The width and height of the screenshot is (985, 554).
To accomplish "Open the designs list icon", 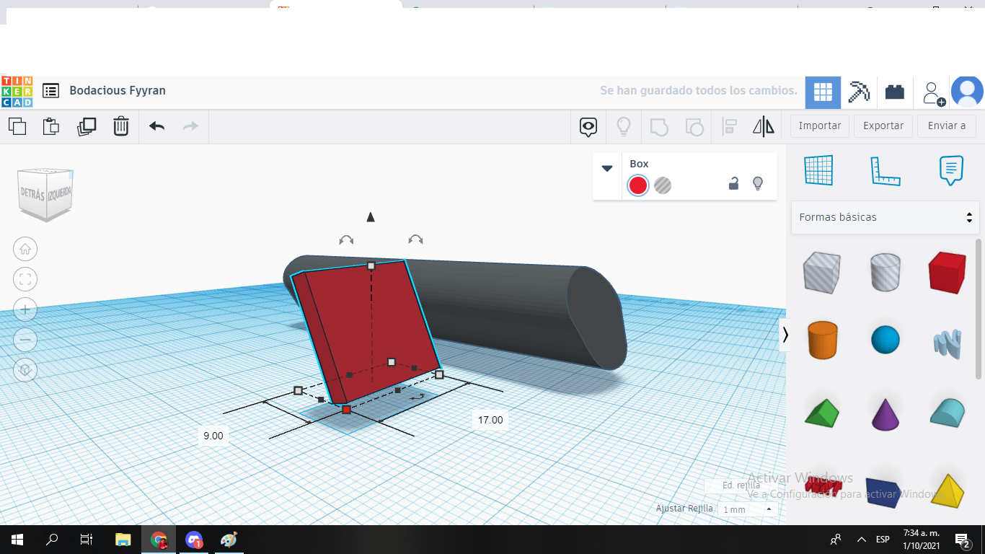I will pos(50,91).
